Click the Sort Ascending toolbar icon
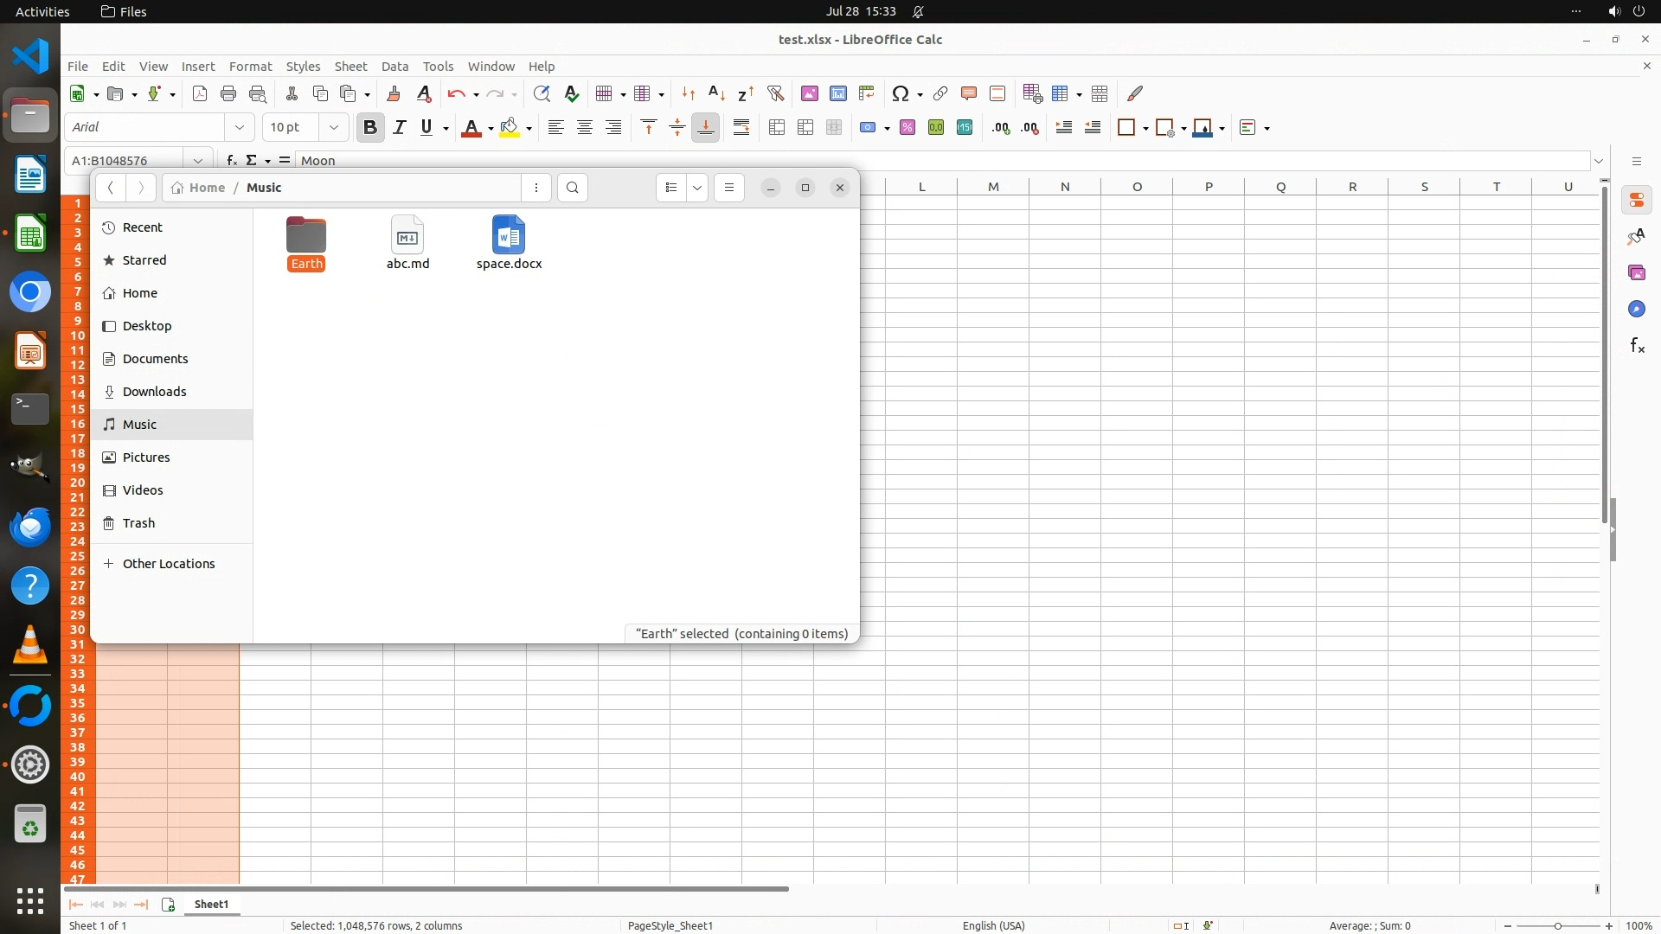 [716, 93]
